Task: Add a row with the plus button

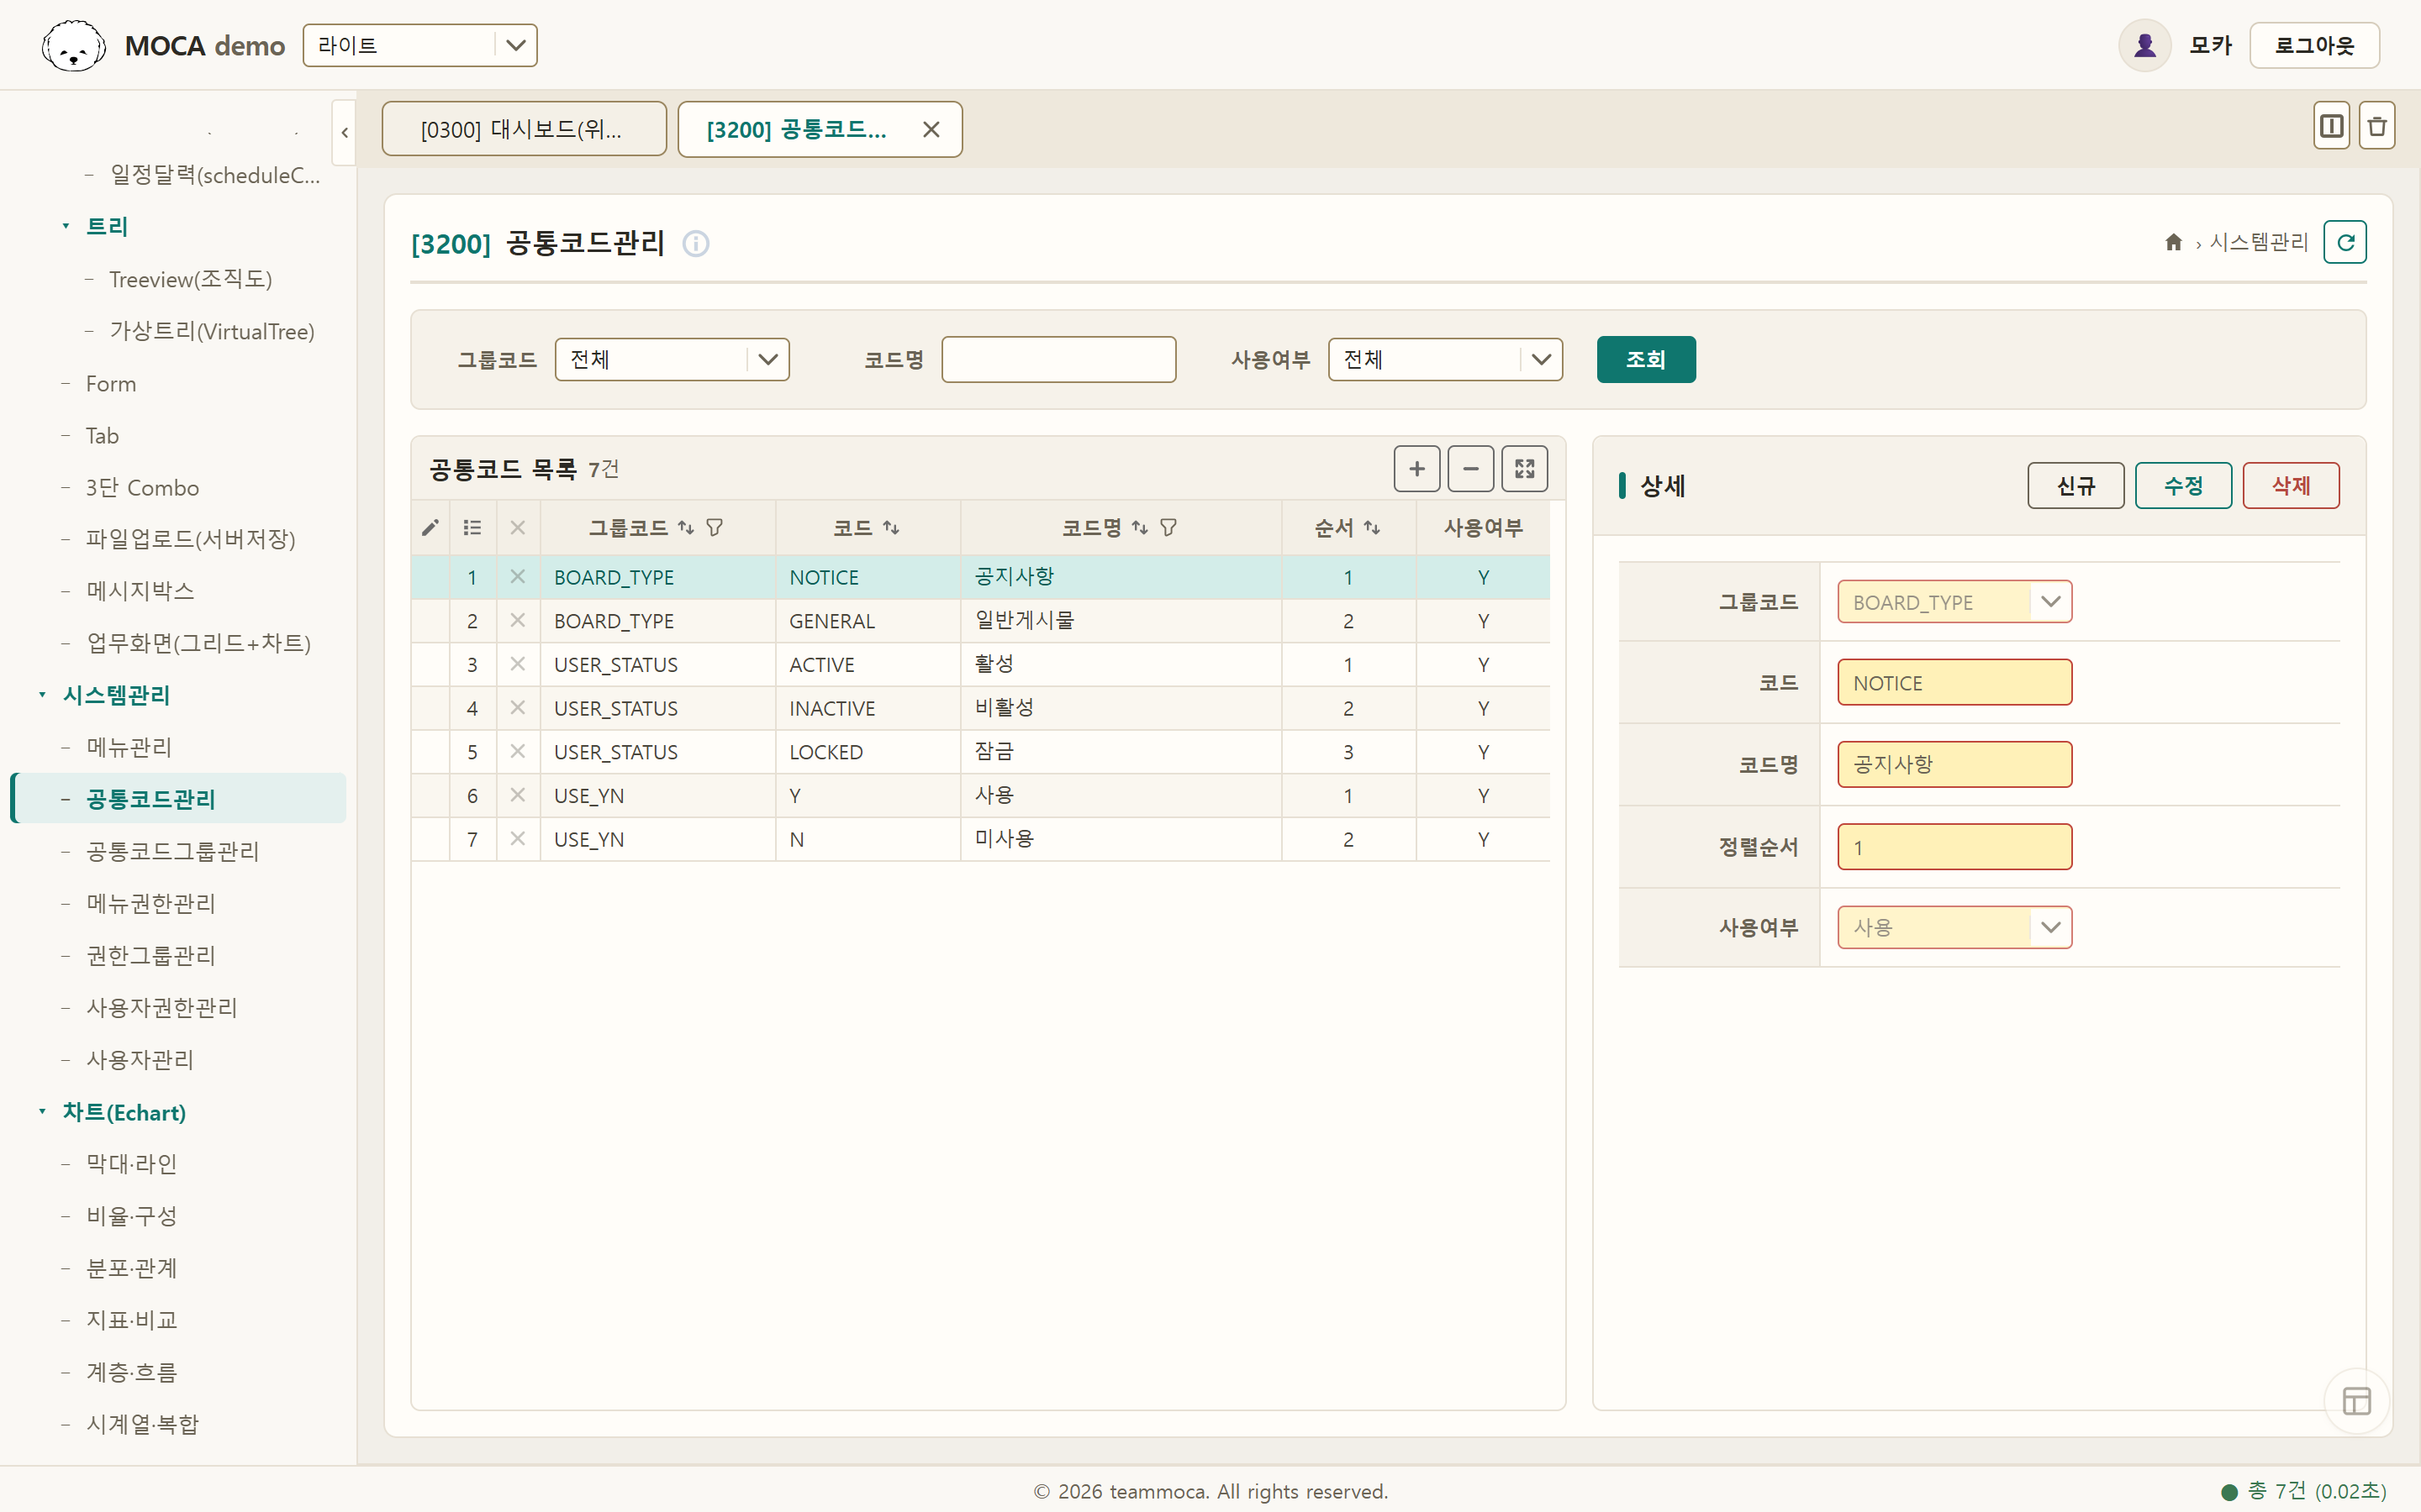Action: (x=1416, y=469)
